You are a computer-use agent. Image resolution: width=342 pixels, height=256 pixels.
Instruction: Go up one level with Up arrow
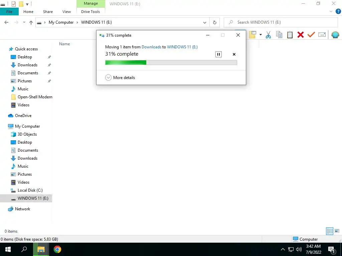[x=31, y=22]
